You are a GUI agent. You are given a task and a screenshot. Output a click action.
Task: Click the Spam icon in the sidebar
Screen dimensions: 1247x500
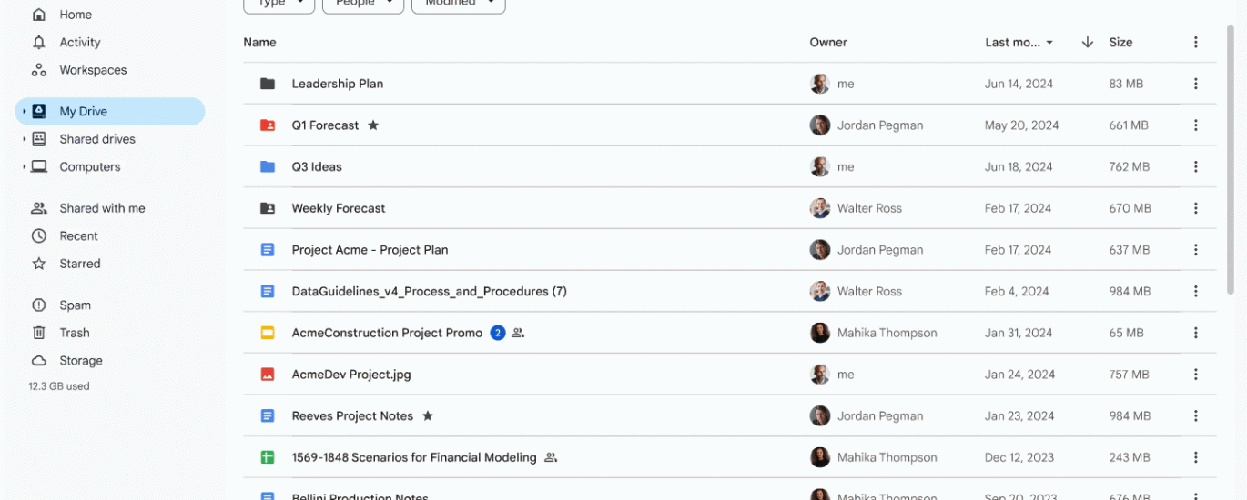pos(39,305)
